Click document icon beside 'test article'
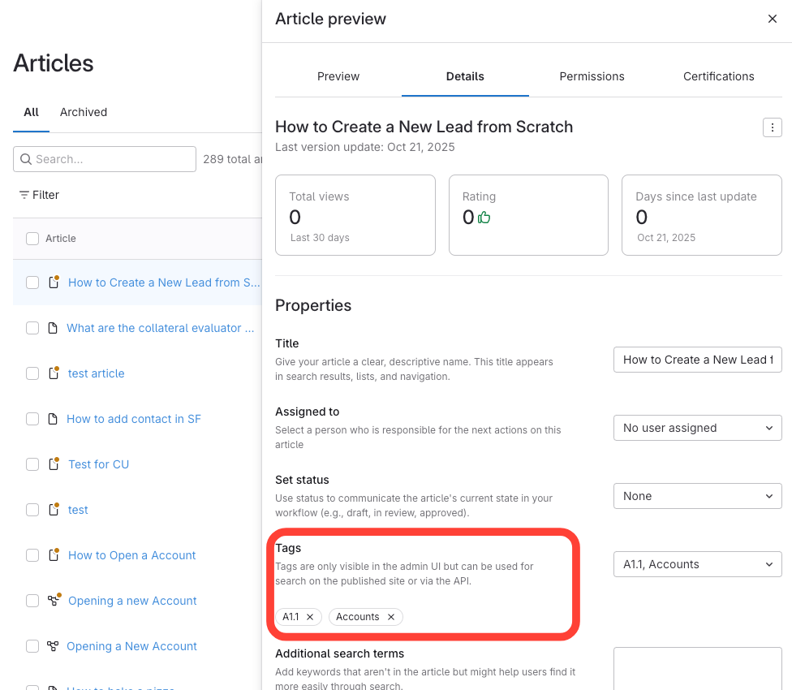 (x=54, y=373)
